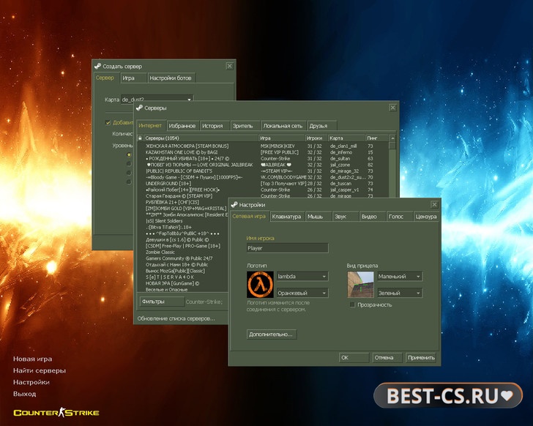The image size is (533, 426).
Task: Click the Применить button
Action: (x=421, y=357)
